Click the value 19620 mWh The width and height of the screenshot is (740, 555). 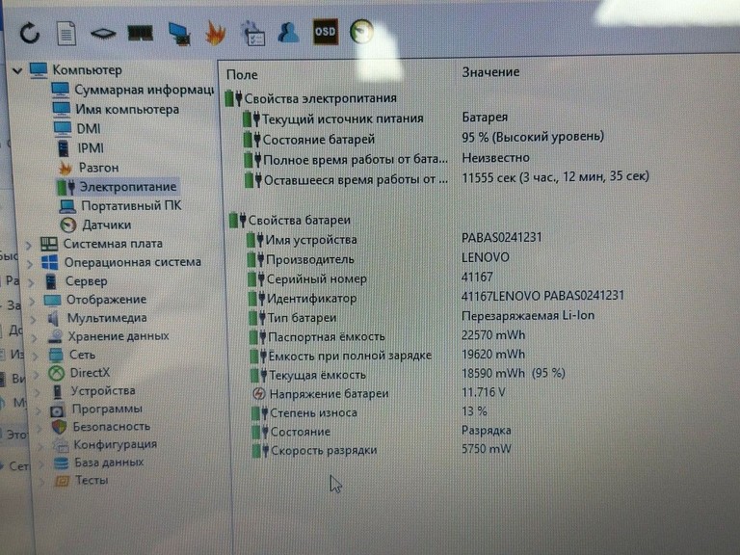click(493, 355)
